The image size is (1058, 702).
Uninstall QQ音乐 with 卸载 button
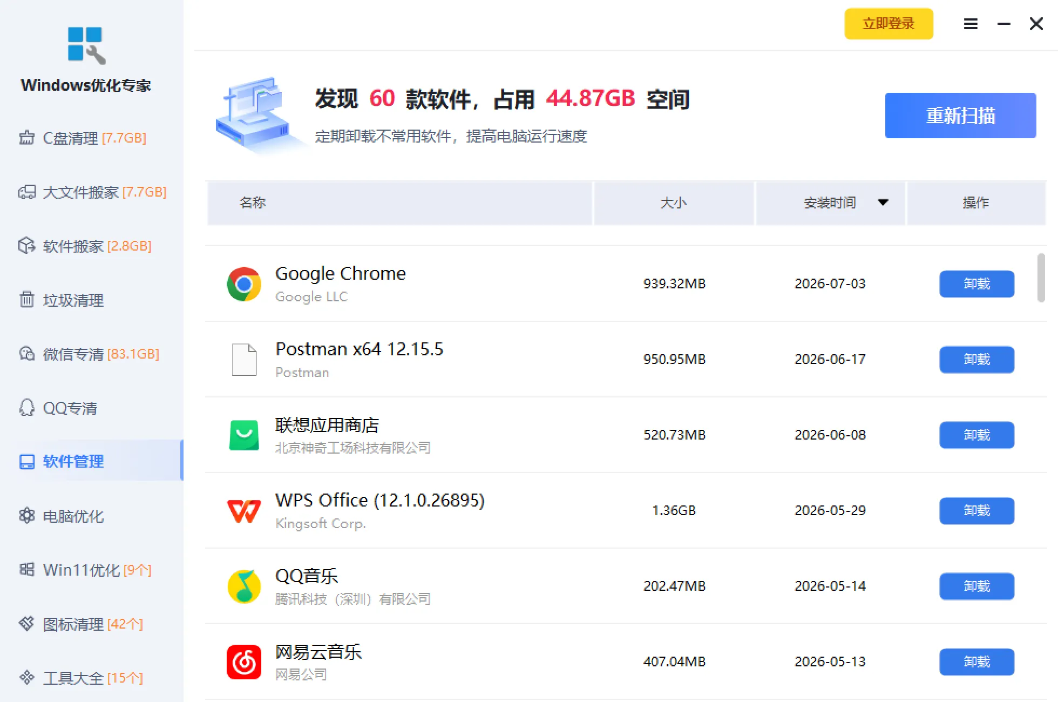976,586
